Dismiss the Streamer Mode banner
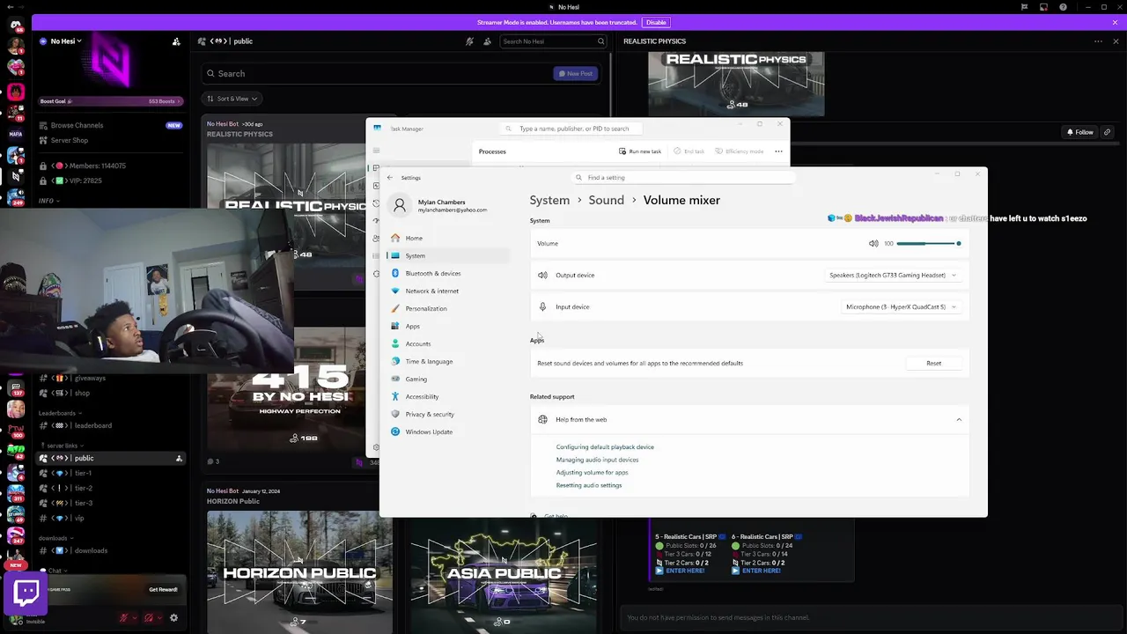Screen dimensions: 1127x634 (x=1116, y=22)
